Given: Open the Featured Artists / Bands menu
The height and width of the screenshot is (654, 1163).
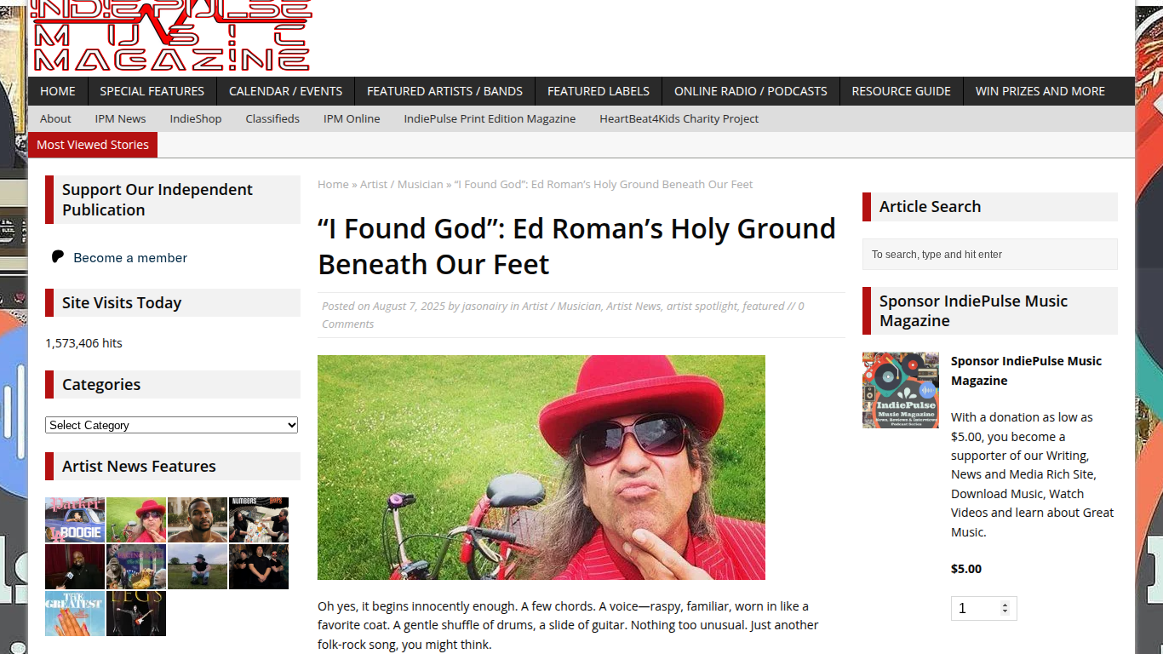Looking at the screenshot, I should pyautogui.click(x=444, y=91).
